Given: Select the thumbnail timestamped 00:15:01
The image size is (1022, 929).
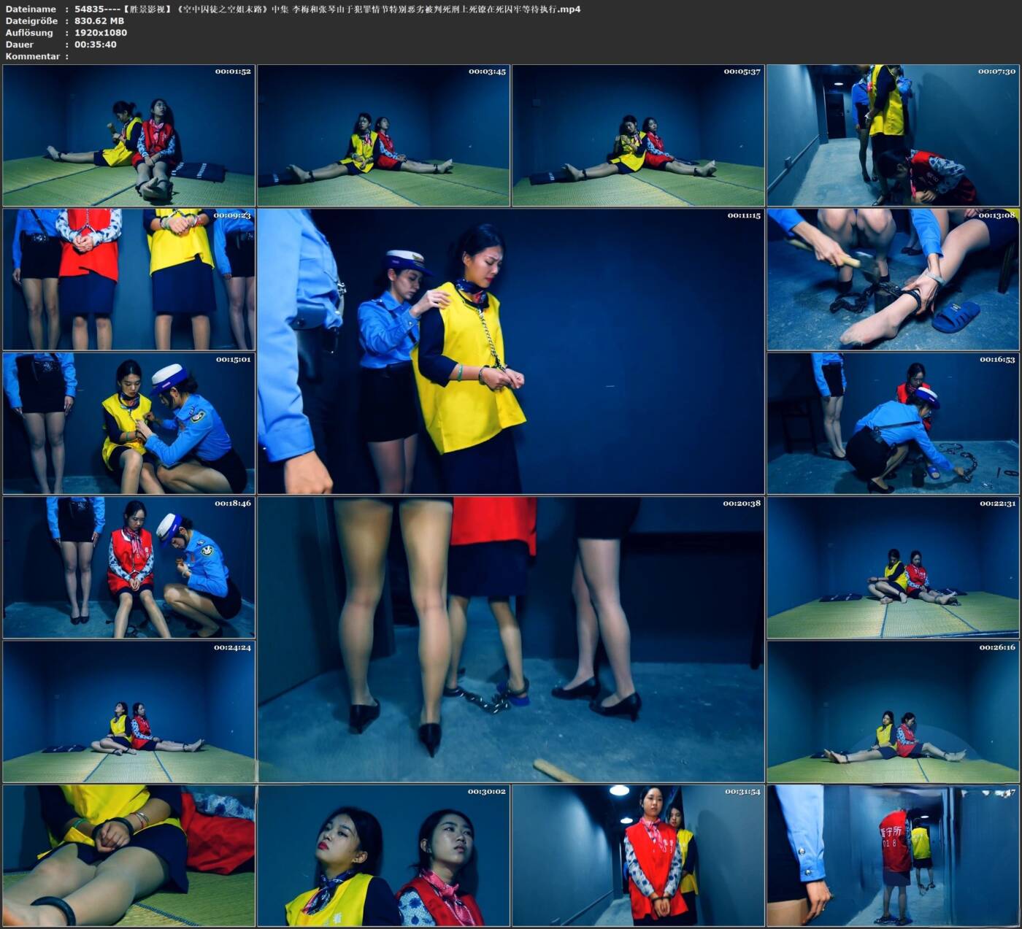Looking at the screenshot, I should click(129, 423).
